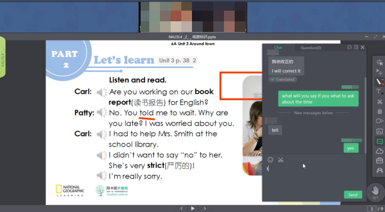Click the chat scrollbar
The image size is (385, 212).
point(365,116)
